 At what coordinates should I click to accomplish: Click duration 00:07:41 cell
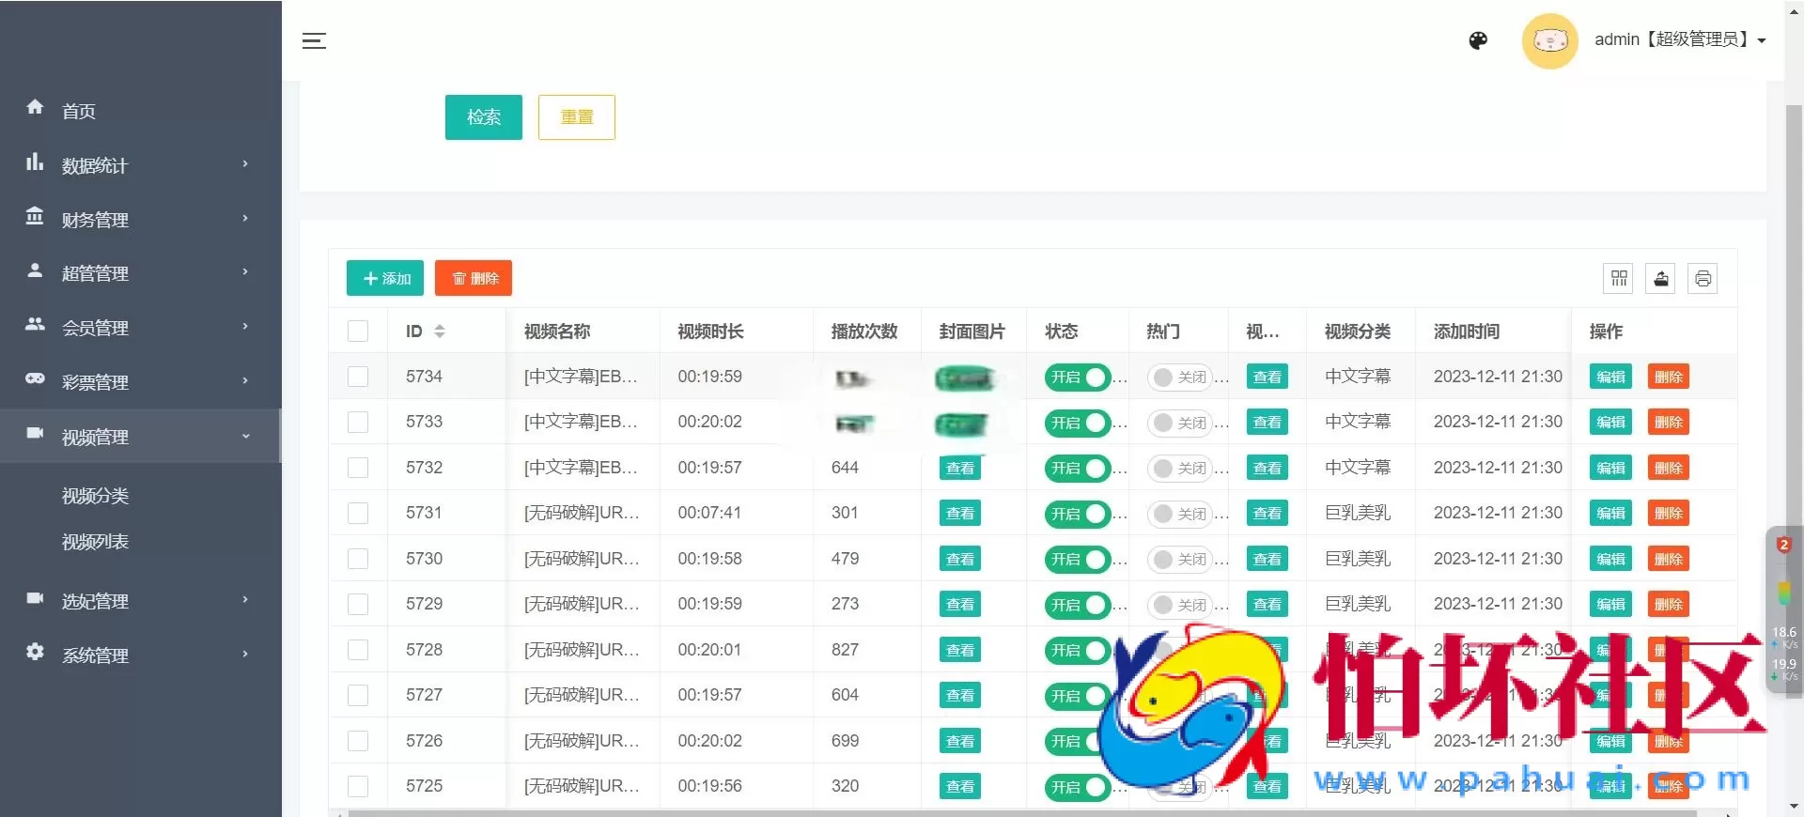point(709,513)
